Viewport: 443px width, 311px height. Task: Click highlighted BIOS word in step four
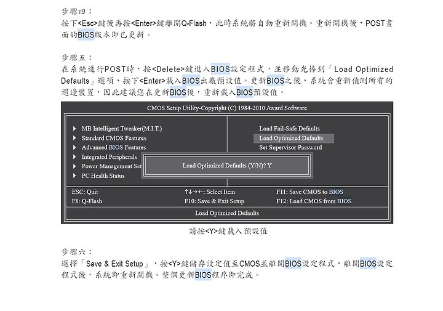click(86, 34)
